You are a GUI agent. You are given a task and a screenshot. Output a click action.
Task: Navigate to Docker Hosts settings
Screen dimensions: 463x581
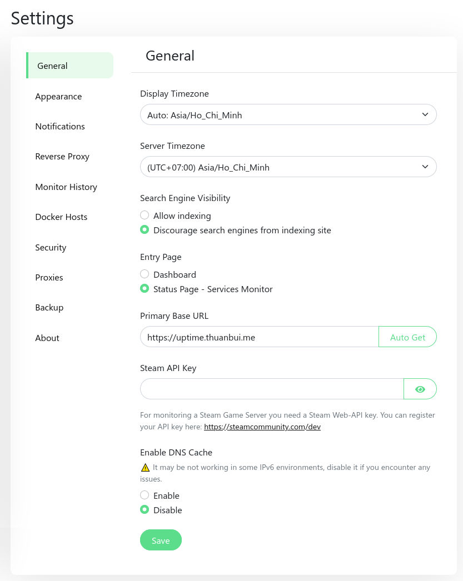click(x=61, y=217)
